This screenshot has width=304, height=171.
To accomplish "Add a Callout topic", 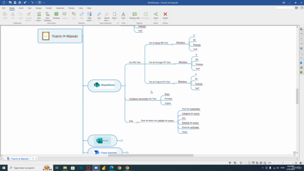I will (x=65, y=16).
